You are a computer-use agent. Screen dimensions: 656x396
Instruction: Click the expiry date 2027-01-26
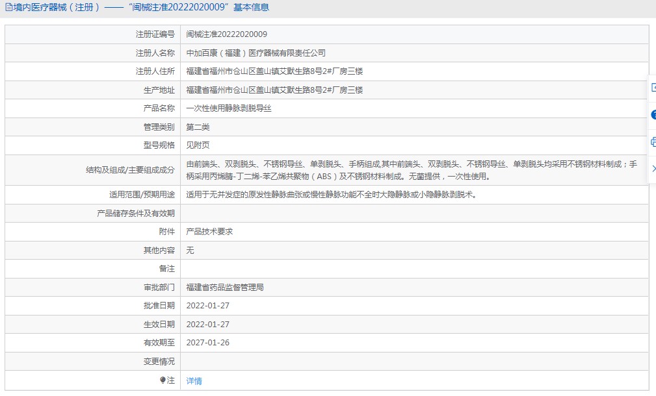(x=208, y=343)
